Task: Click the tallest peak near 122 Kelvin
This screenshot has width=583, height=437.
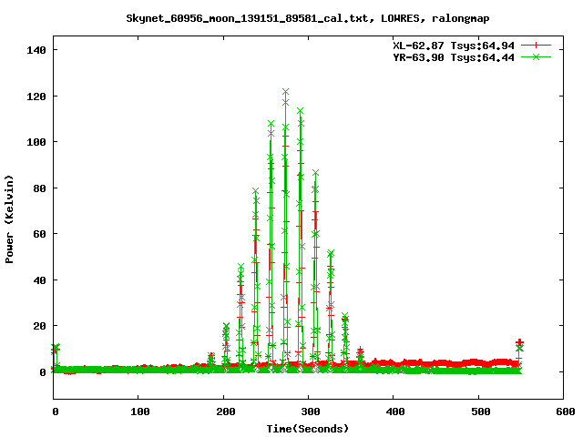Action: coord(285,92)
